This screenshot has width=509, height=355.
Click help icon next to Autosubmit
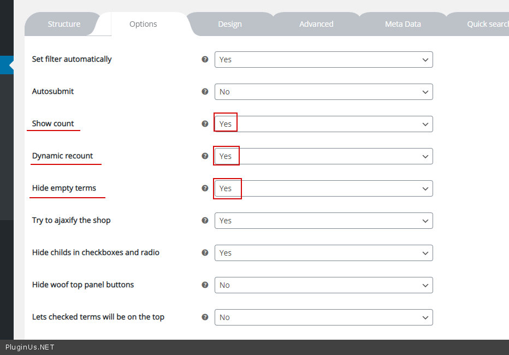coord(205,91)
